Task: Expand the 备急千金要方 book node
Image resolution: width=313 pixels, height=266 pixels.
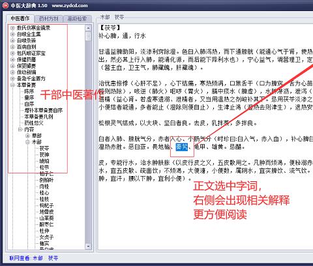Action: 12,78
